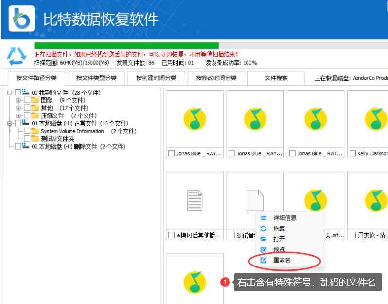The width and height of the screenshot is (388, 304).
Task: Click the preview icon in the context menu
Action: click(264, 249)
